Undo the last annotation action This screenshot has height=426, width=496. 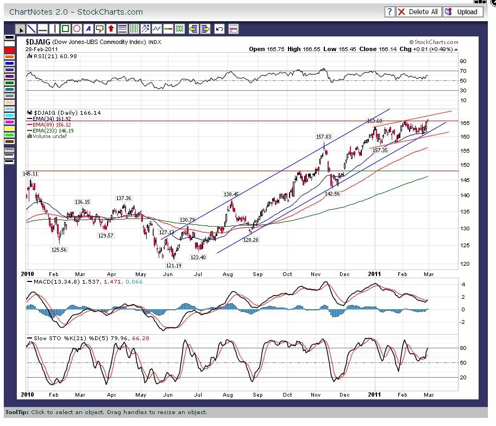[219, 29]
